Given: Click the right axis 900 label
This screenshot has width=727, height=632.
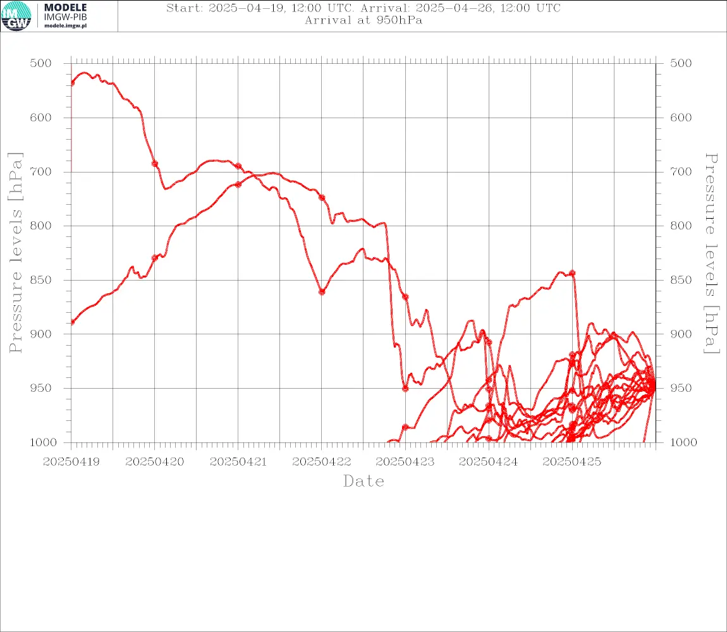Looking at the screenshot, I should pyautogui.click(x=681, y=334).
